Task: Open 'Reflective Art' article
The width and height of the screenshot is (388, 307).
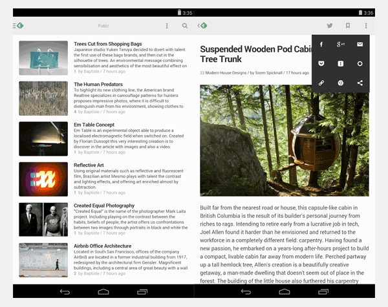Action: (x=89, y=165)
